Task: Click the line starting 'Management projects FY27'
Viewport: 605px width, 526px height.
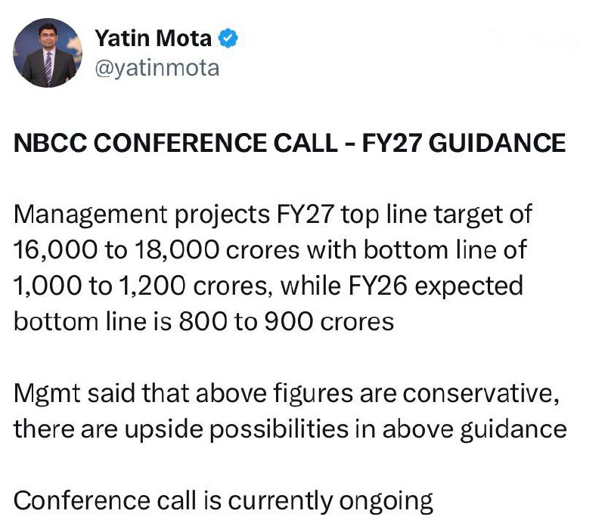Action: coord(273,215)
